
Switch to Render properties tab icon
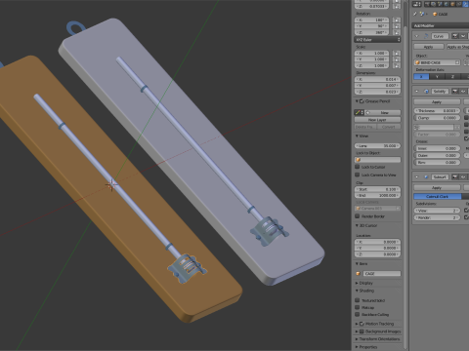(427, 4)
